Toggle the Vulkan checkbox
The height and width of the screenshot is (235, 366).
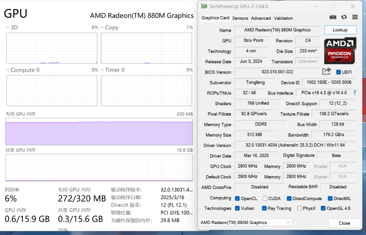237,208
